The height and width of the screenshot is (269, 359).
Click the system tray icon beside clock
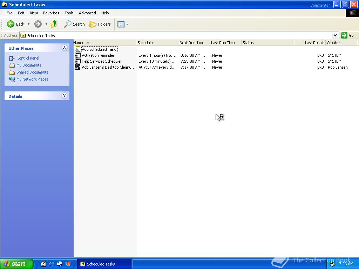click(x=333, y=264)
